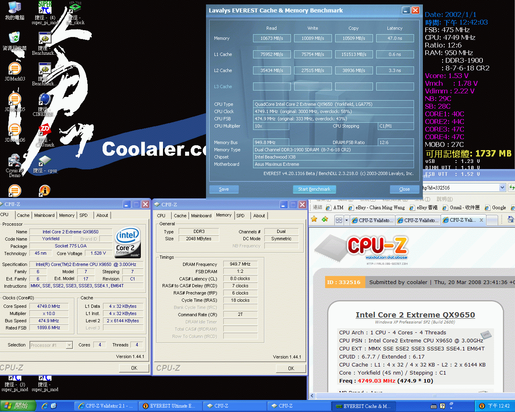The width and height of the screenshot is (515, 412).
Task: Click the Memory Read 10673 MB/s cell
Action: tap(272, 38)
